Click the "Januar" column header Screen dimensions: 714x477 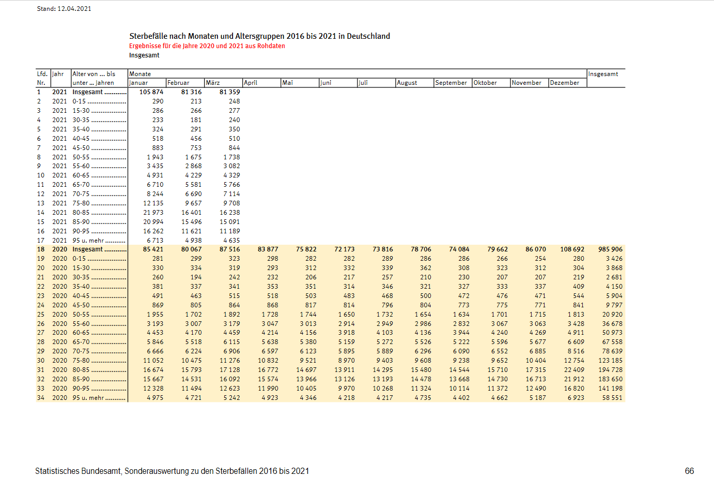coord(138,83)
